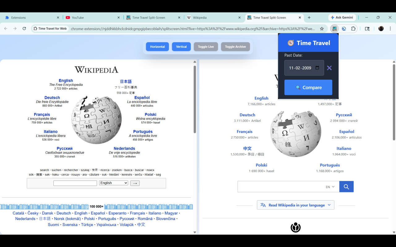Open the Extensions puzzle-piece menu
This screenshot has width=396, height=247.
[x=353, y=29]
